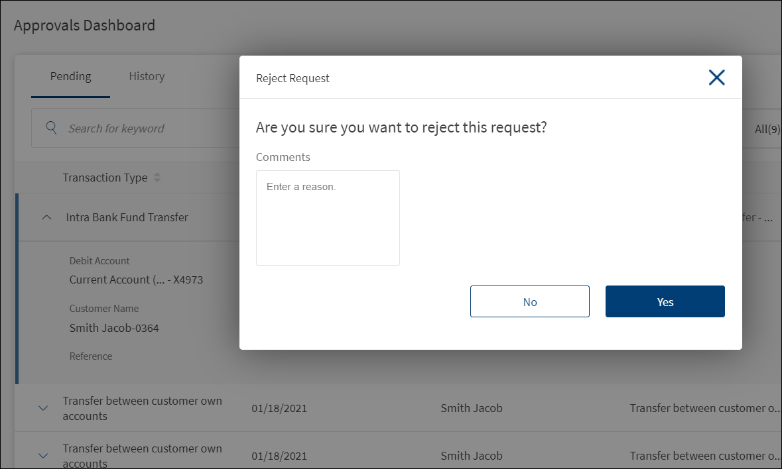This screenshot has width=782, height=469.
Task: Click the Approvals Dashboard heading
Action: pyautogui.click(x=84, y=25)
